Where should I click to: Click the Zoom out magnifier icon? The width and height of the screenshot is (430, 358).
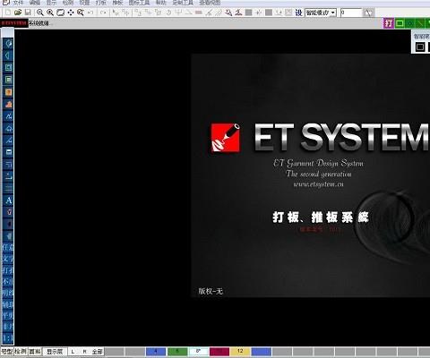pyautogui.click(x=39, y=13)
